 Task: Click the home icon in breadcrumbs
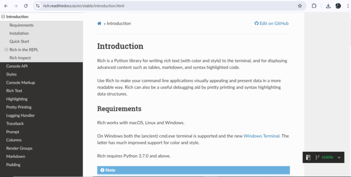coord(99,23)
